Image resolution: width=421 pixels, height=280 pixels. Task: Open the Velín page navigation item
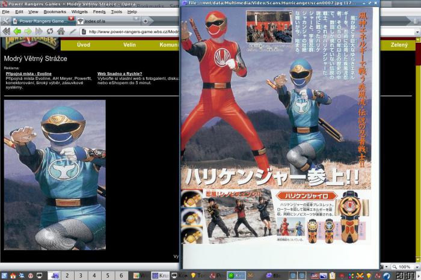[129, 45]
